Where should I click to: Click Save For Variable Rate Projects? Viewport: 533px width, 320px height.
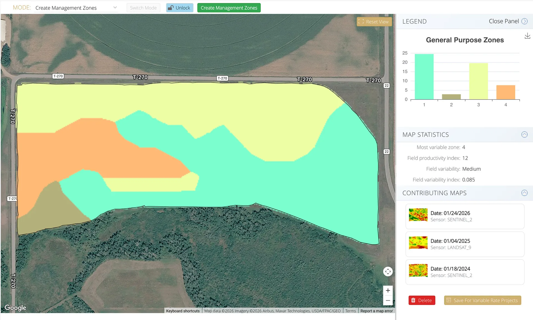(x=482, y=300)
